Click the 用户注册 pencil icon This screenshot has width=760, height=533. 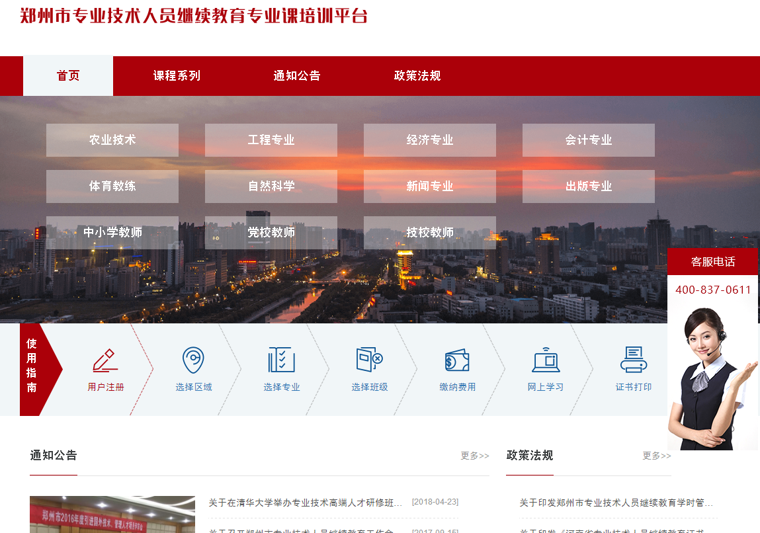105,360
